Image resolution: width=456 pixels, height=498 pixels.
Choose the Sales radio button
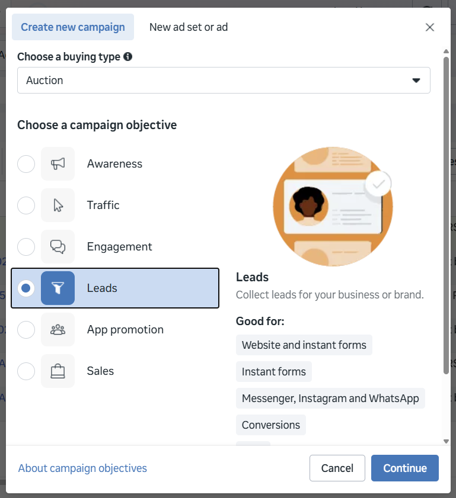pyautogui.click(x=26, y=371)
